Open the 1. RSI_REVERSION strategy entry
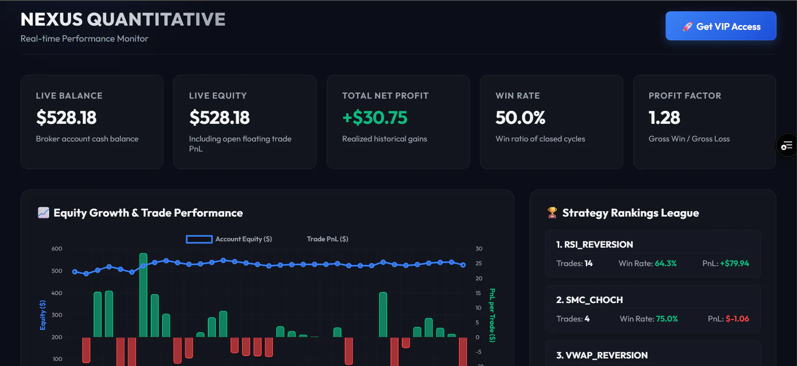 [653, 254]
